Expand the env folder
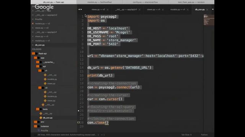The image size is (245, 137). click(37, 122)
